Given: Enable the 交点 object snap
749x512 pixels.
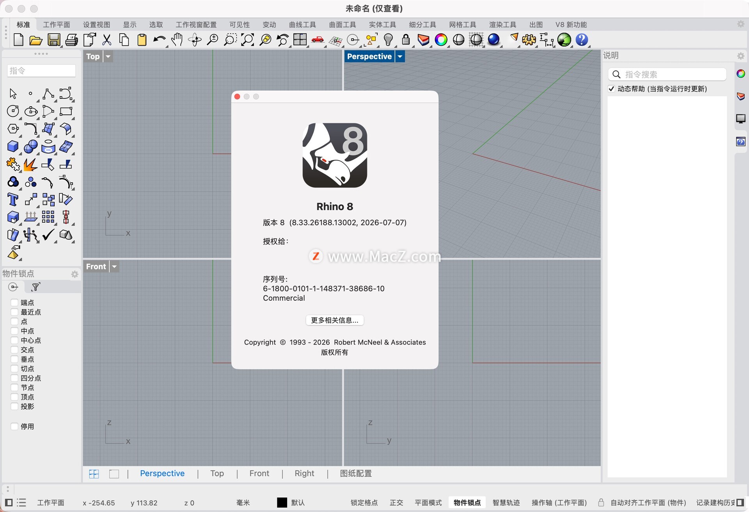Looking at the screenshot, I should pyautogui.click(x=14, y=350).
